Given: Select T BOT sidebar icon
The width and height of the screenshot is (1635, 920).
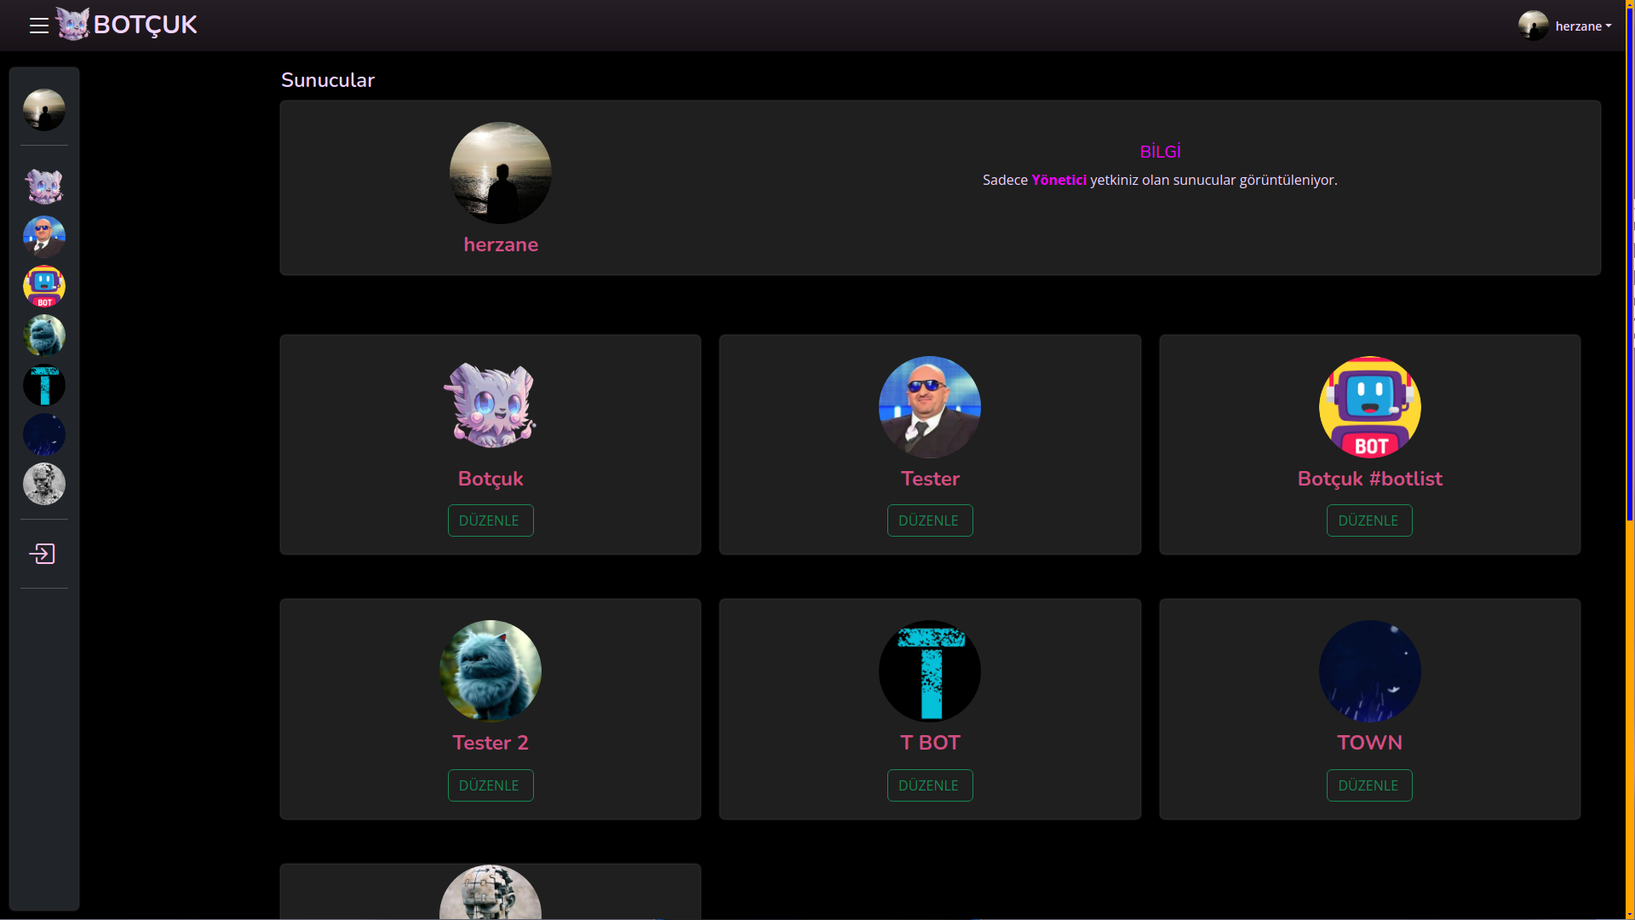Looking at the screenshot, I should point(44,385).
